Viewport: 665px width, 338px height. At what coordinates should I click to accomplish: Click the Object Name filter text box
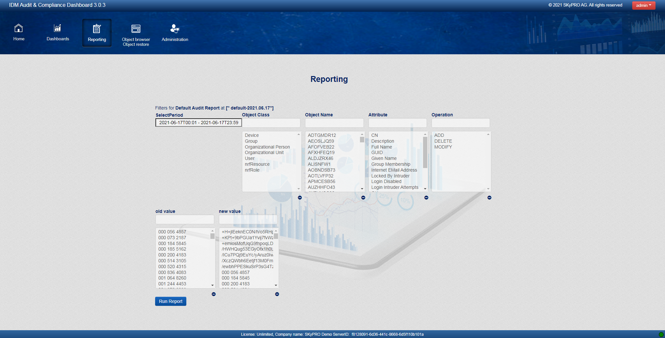pos(334,123)
